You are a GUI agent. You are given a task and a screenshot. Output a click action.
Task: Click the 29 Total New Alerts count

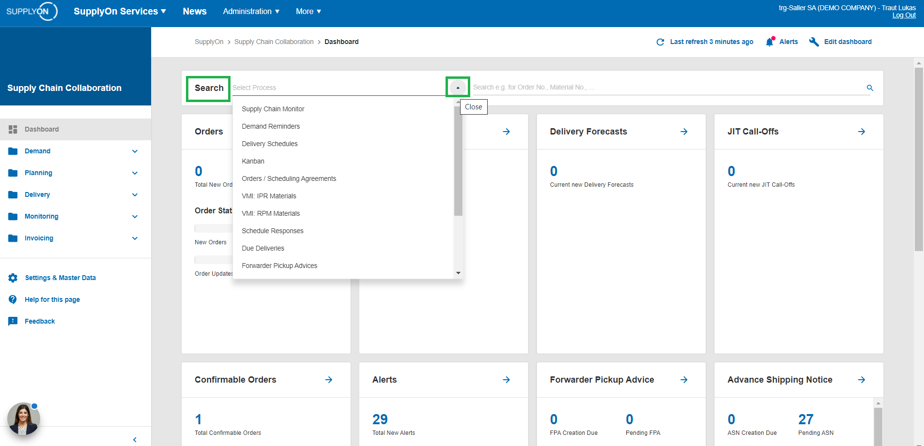pos(380,419)
